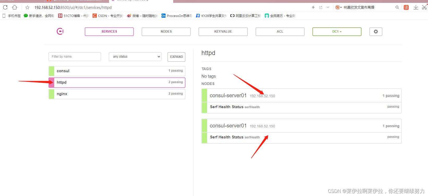This screenshot has width=428, height=196.
Task: Click the '2 passing' count on httpd row
Action: point(176,82)
